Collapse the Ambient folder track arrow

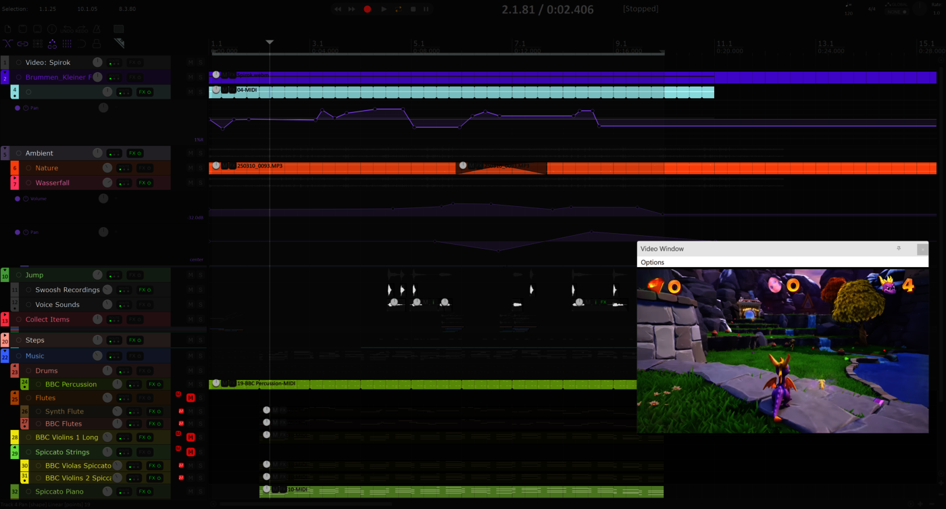(x=5, y=148)
